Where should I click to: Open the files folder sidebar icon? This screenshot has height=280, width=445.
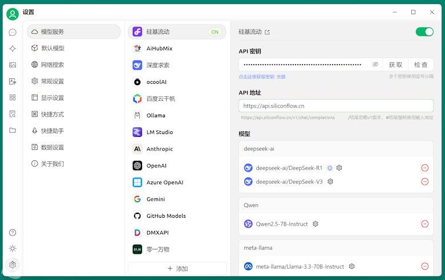(x=13, y=131)
